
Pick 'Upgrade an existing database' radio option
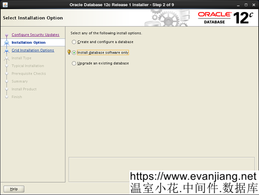(74, 63)
